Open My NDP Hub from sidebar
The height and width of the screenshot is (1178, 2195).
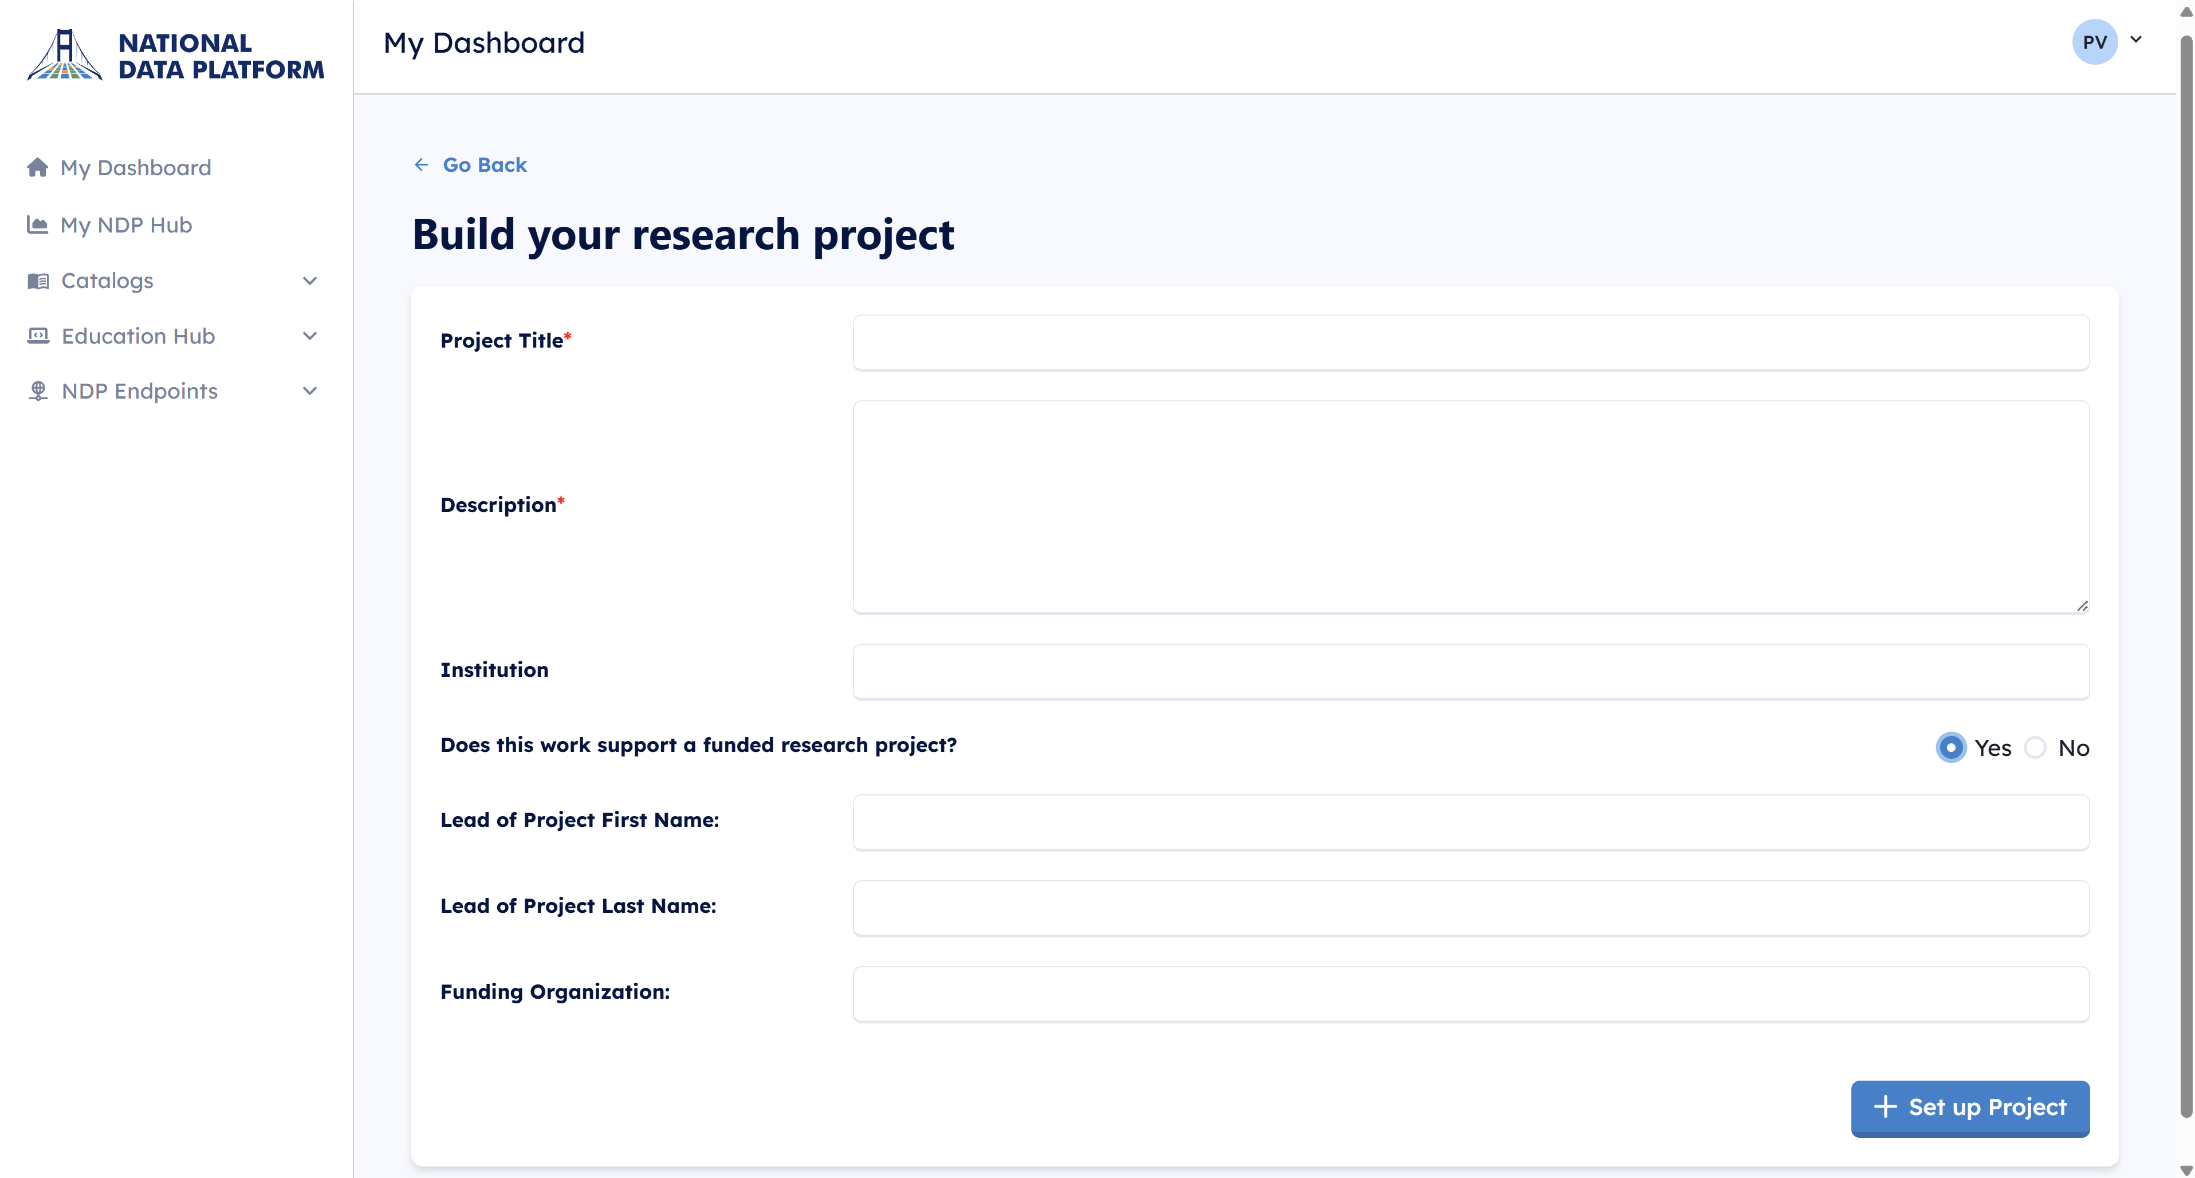point(126,225)
